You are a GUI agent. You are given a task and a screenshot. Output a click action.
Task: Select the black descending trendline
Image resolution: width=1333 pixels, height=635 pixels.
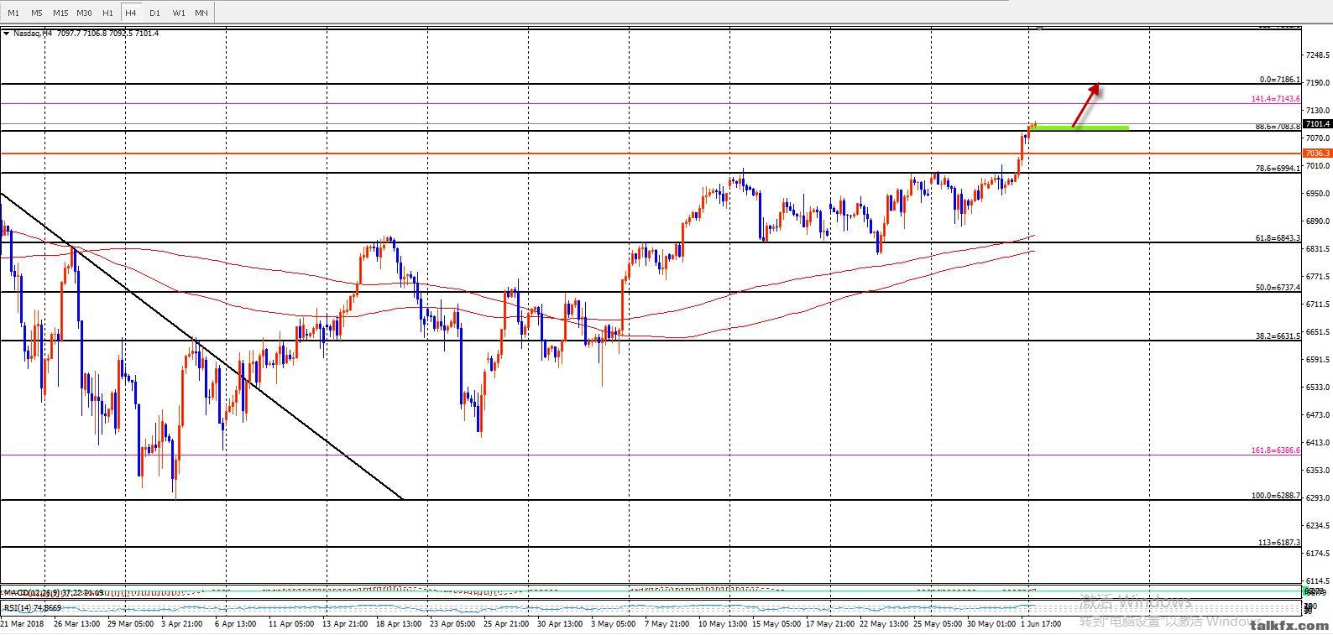pyautogui.click(x=201, y=346)
